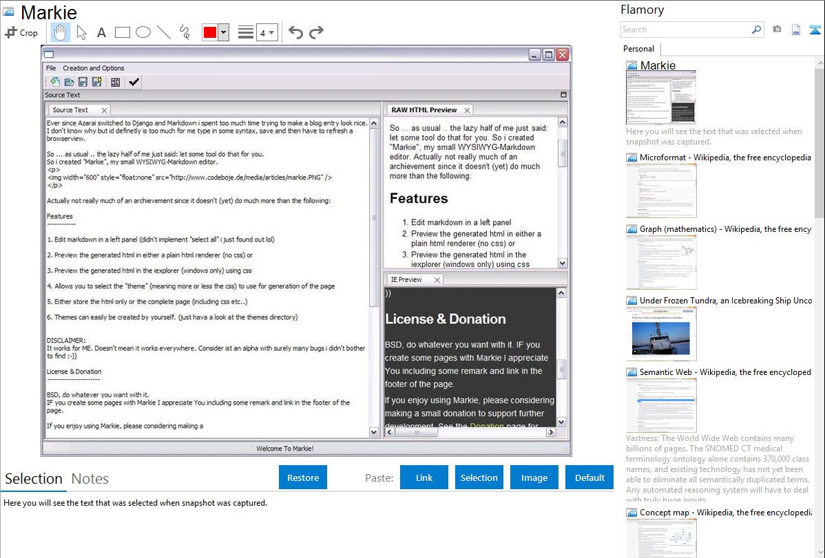This screenshot has width=825, height=558.
Task: Click the IE Preview horizontal scrollbar
Action: pos(417,432)
